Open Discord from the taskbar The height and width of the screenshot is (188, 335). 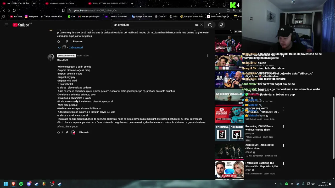pyautogui.click(x=29, y=184)
